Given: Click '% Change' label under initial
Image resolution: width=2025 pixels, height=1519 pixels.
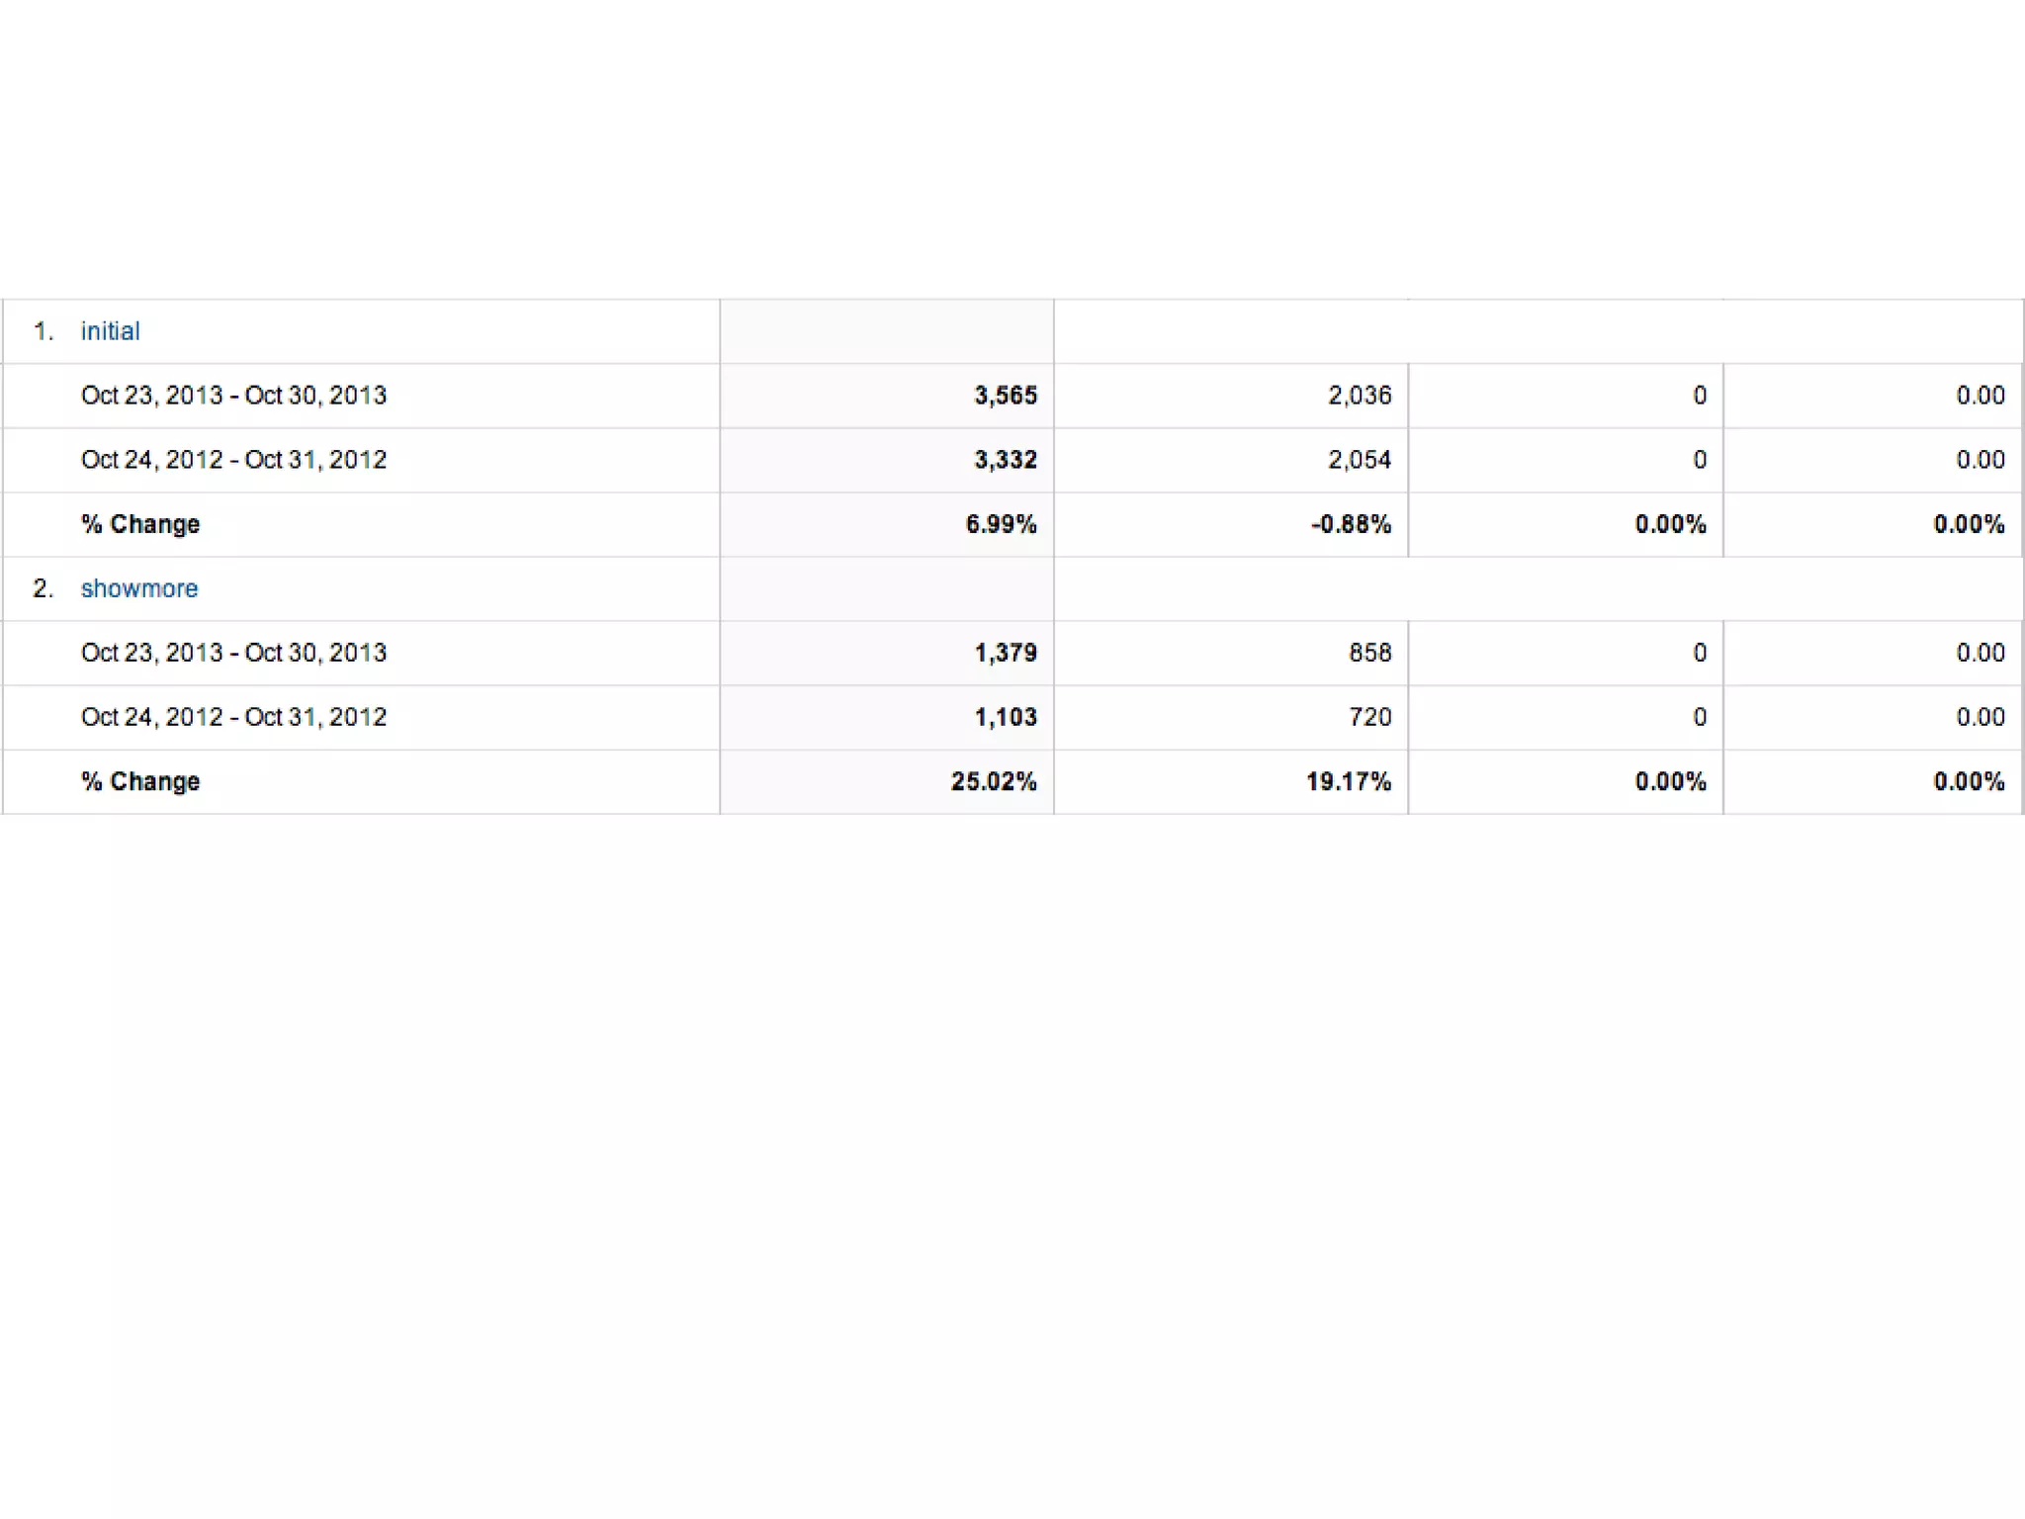Looking at the screenshot, I should 140,524.
